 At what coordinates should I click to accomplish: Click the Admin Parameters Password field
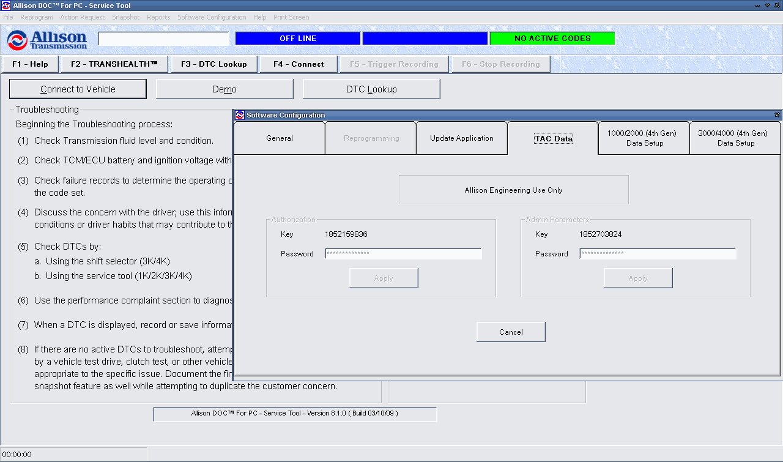[x=658, y=253]
